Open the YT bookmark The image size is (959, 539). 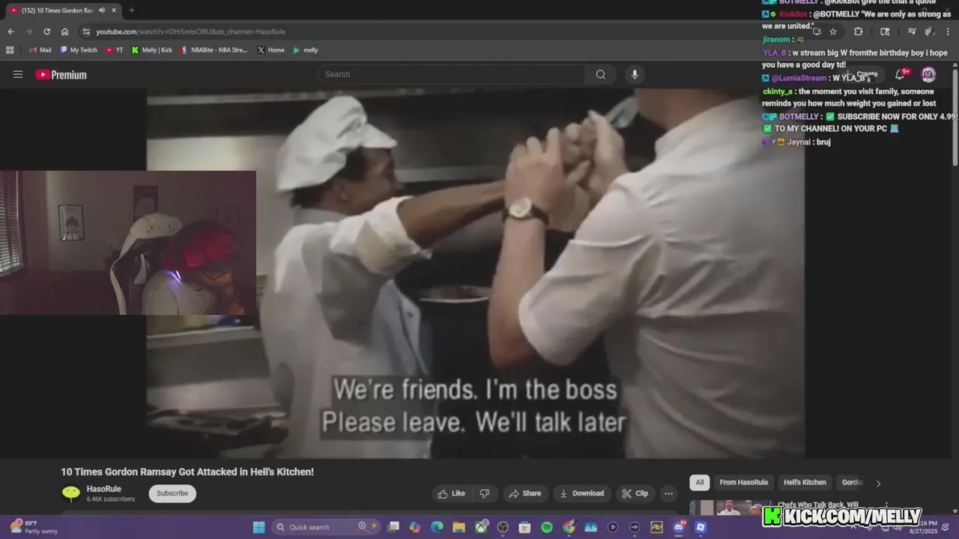click(x=115, y=50)
